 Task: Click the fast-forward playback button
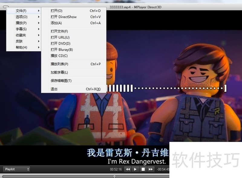tap(151, 169)
